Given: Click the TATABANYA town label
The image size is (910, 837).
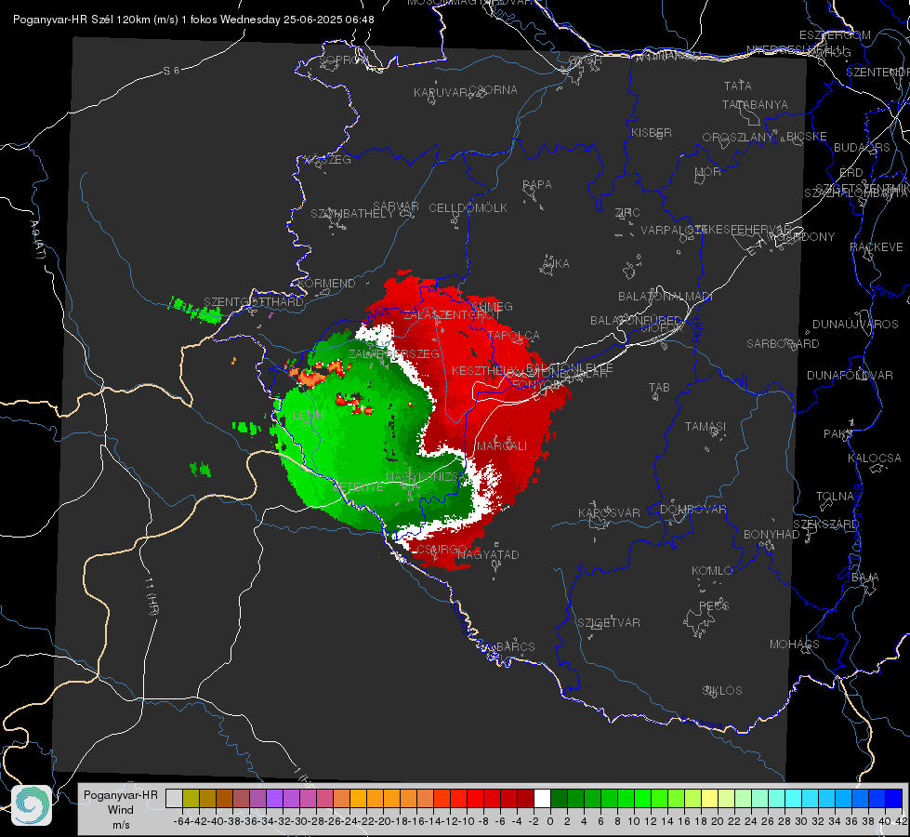Looking at the screenshot, I should (x=755, y=104).
